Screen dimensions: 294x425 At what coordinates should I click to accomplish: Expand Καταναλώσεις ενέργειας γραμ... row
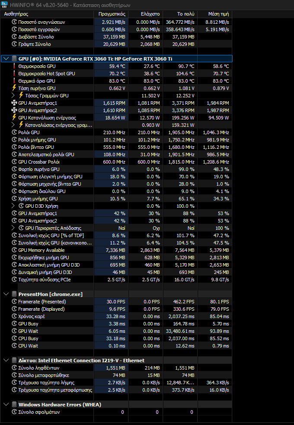pyautogui.click(x=13, y=125)
